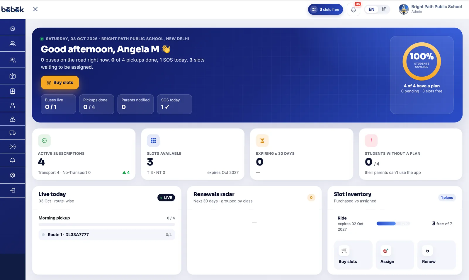Click the school profile avatar

pos(404,9)
